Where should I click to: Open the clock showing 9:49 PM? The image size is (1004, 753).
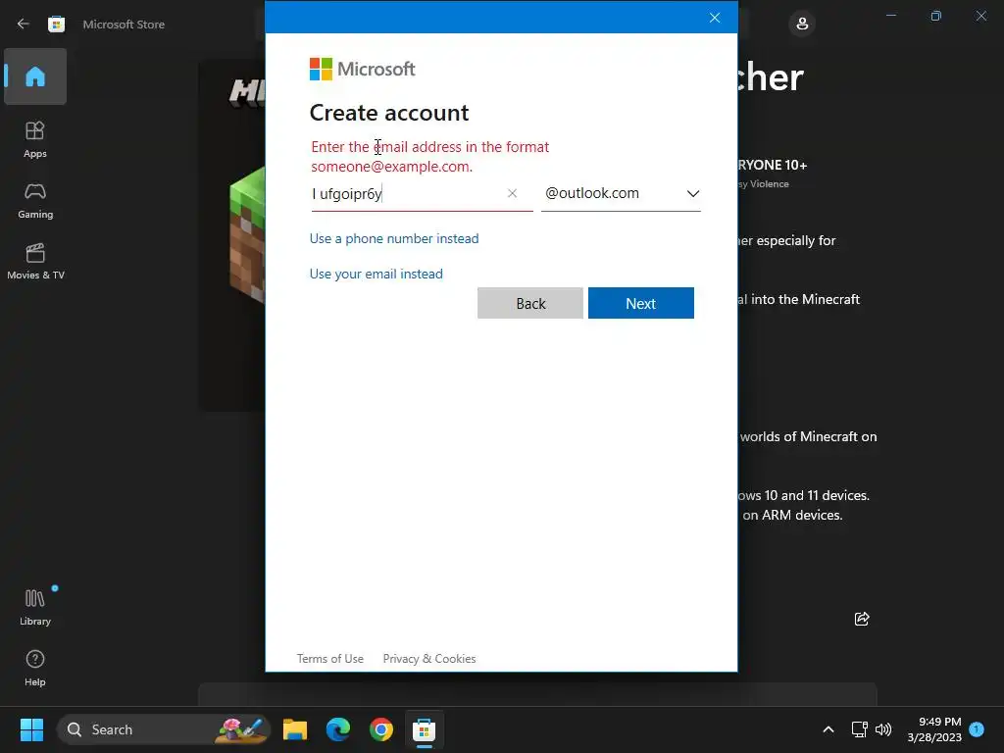coord(934,729)
